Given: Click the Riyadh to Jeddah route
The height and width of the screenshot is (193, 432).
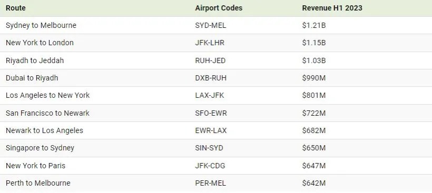Looking at the screenshot, I should coord(35,60).
